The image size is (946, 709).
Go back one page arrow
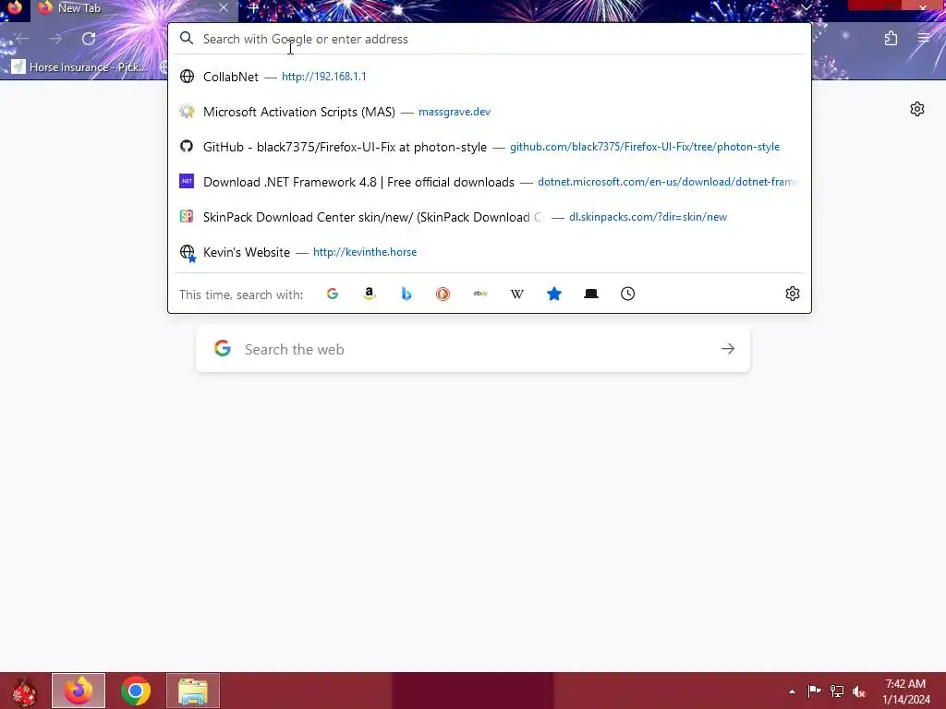22,39
